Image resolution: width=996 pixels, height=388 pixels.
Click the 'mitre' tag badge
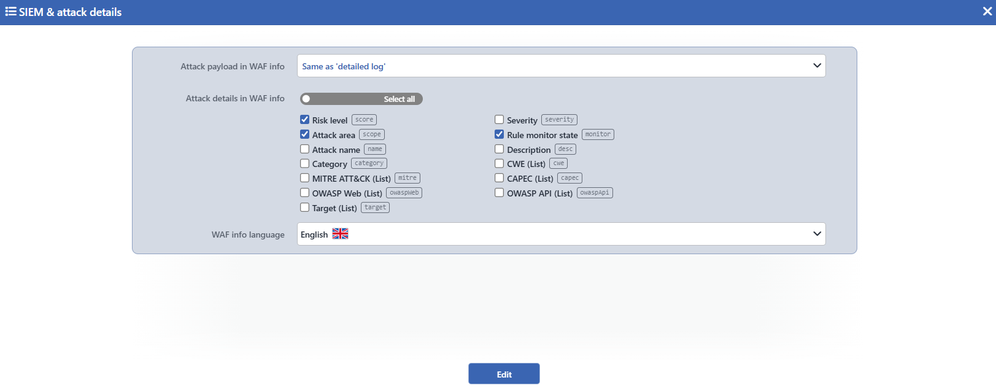(x=407, y=178)
